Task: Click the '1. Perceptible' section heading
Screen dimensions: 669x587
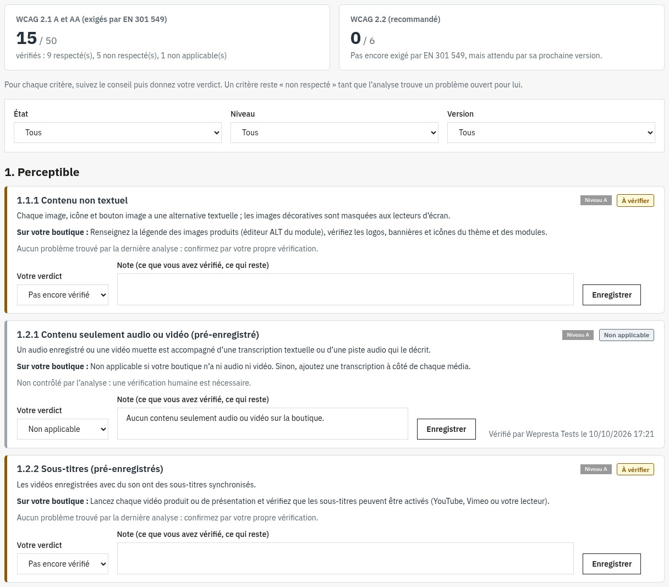Action: [42, 172]
